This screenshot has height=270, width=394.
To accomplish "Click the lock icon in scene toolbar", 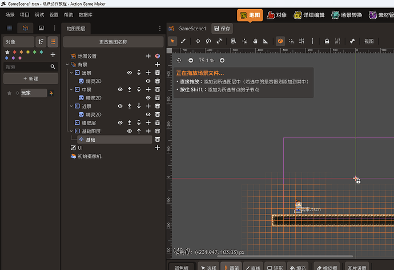I will pyautogui.click(x=327, y=41).
